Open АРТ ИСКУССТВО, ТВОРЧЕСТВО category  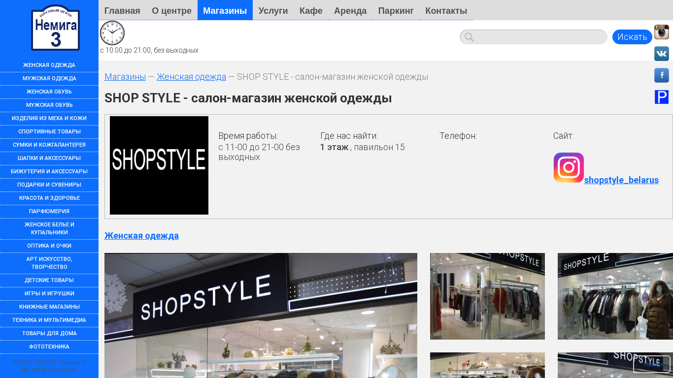[x=49, y=263]
